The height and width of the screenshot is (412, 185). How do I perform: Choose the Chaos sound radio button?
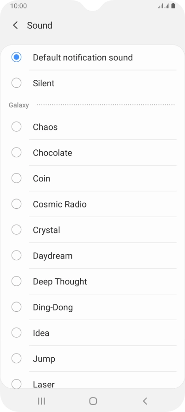16,127
